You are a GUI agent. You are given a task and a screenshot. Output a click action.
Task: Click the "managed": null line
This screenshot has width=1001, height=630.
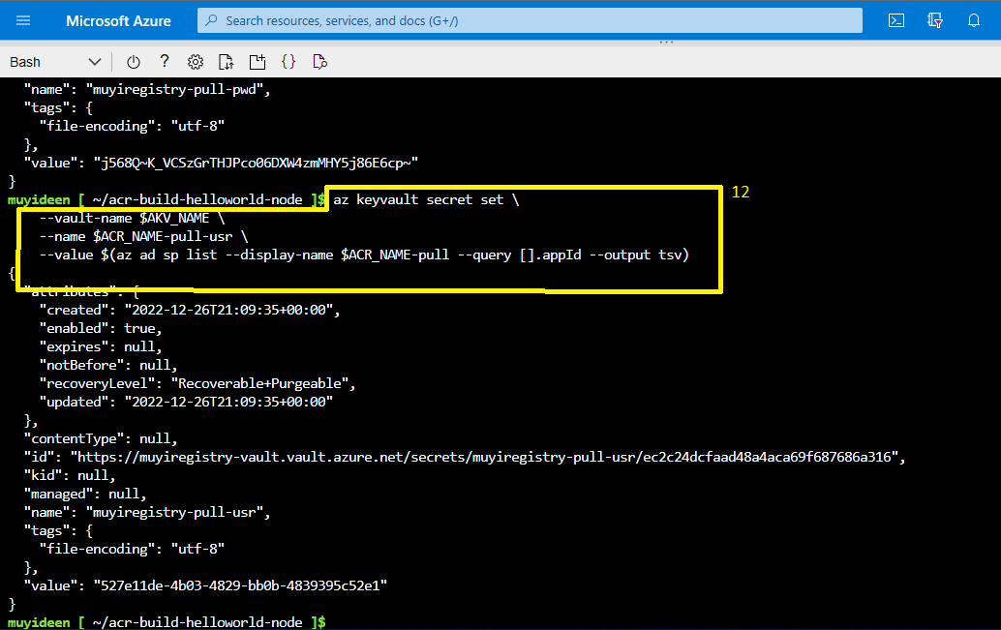85,495
